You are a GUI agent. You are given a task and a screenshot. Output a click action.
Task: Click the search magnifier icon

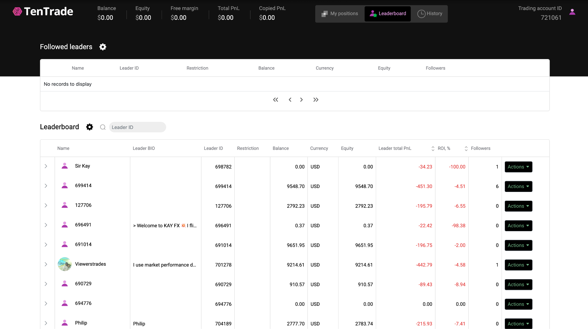(x=103, y=127)
